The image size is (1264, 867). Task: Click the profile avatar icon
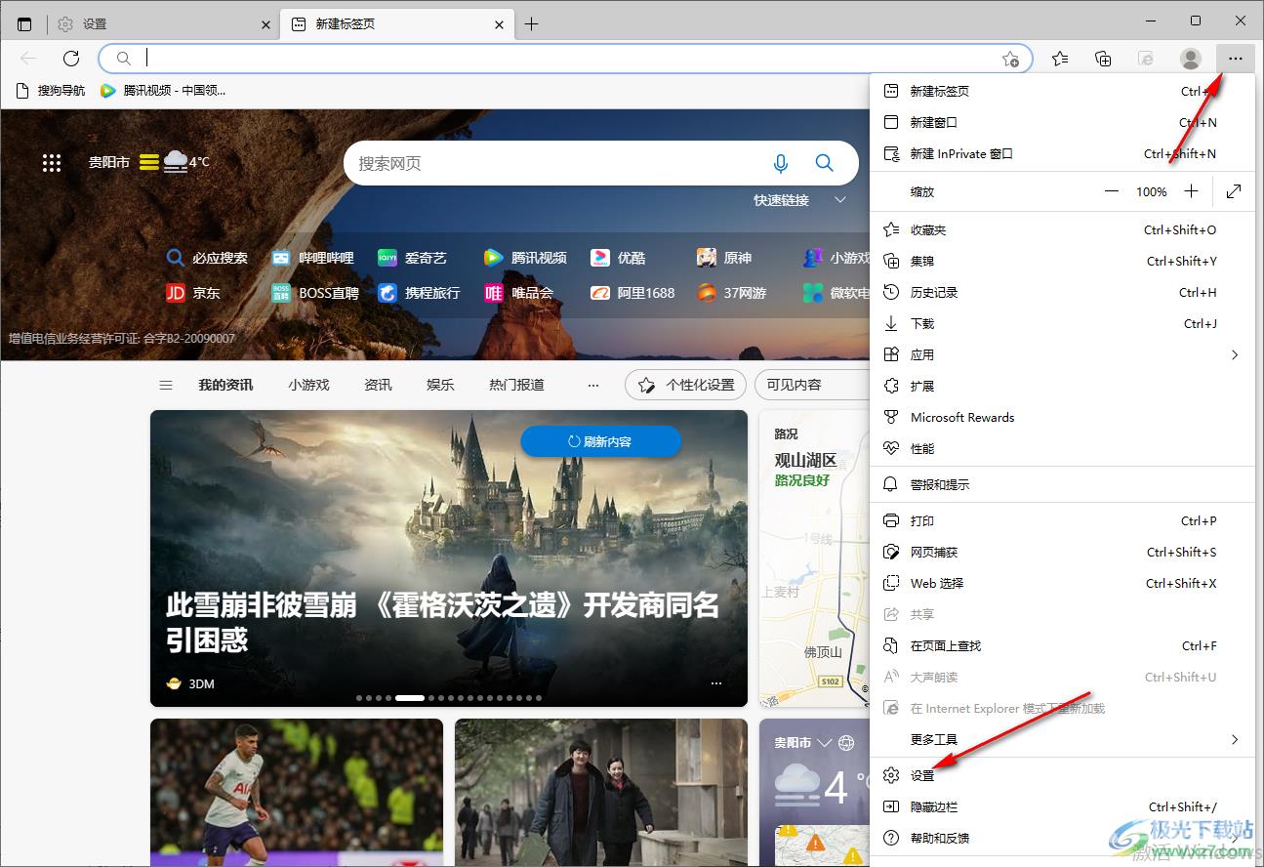point(1190,59)
